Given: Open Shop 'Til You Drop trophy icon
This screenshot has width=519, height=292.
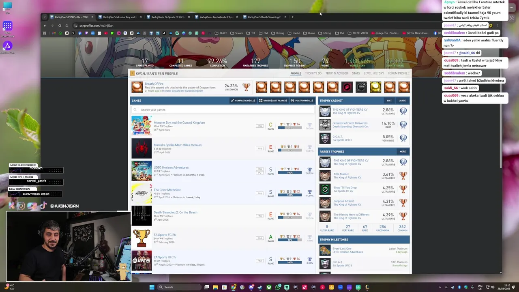Looking at the screenshot, I should click(325, 189).
